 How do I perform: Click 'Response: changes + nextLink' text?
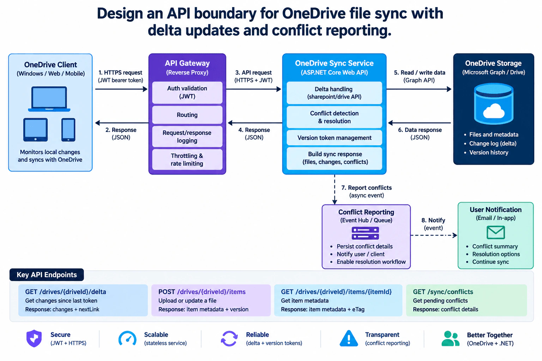62,310
